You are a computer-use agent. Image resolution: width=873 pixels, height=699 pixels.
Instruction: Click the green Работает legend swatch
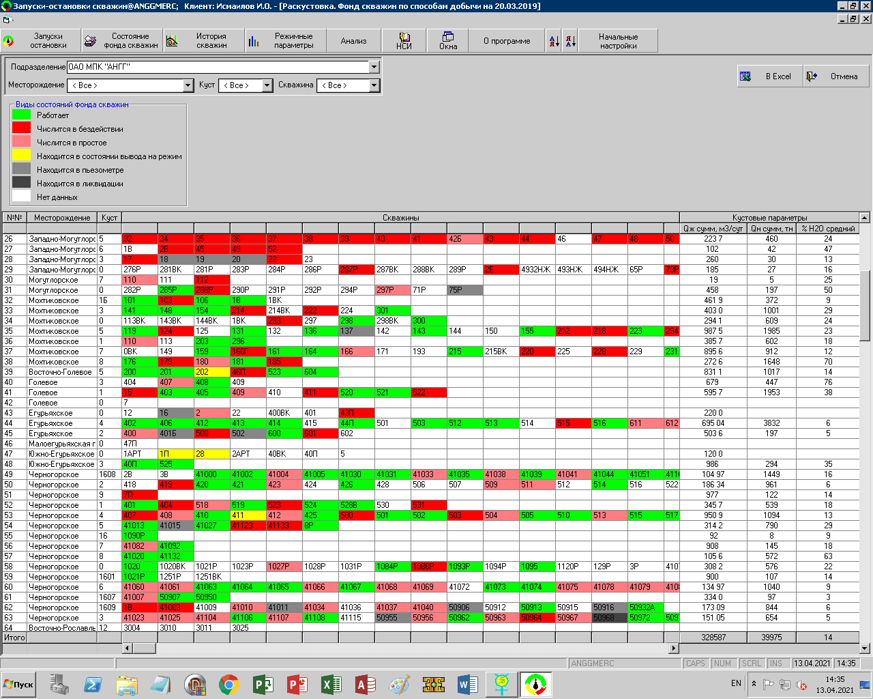click(x=21, y=115)
